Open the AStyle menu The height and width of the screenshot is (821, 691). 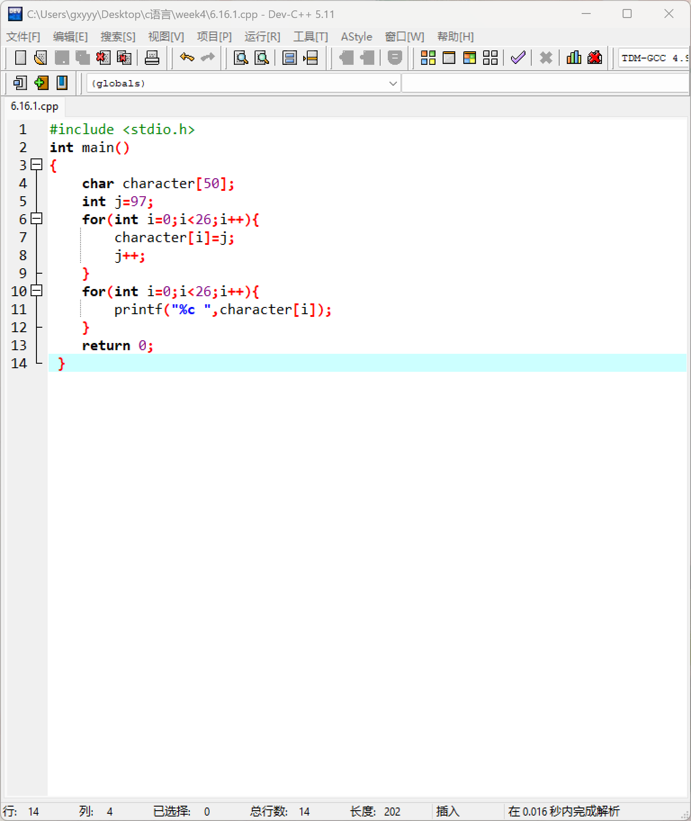pyautogui.click(x=356, y=36)
